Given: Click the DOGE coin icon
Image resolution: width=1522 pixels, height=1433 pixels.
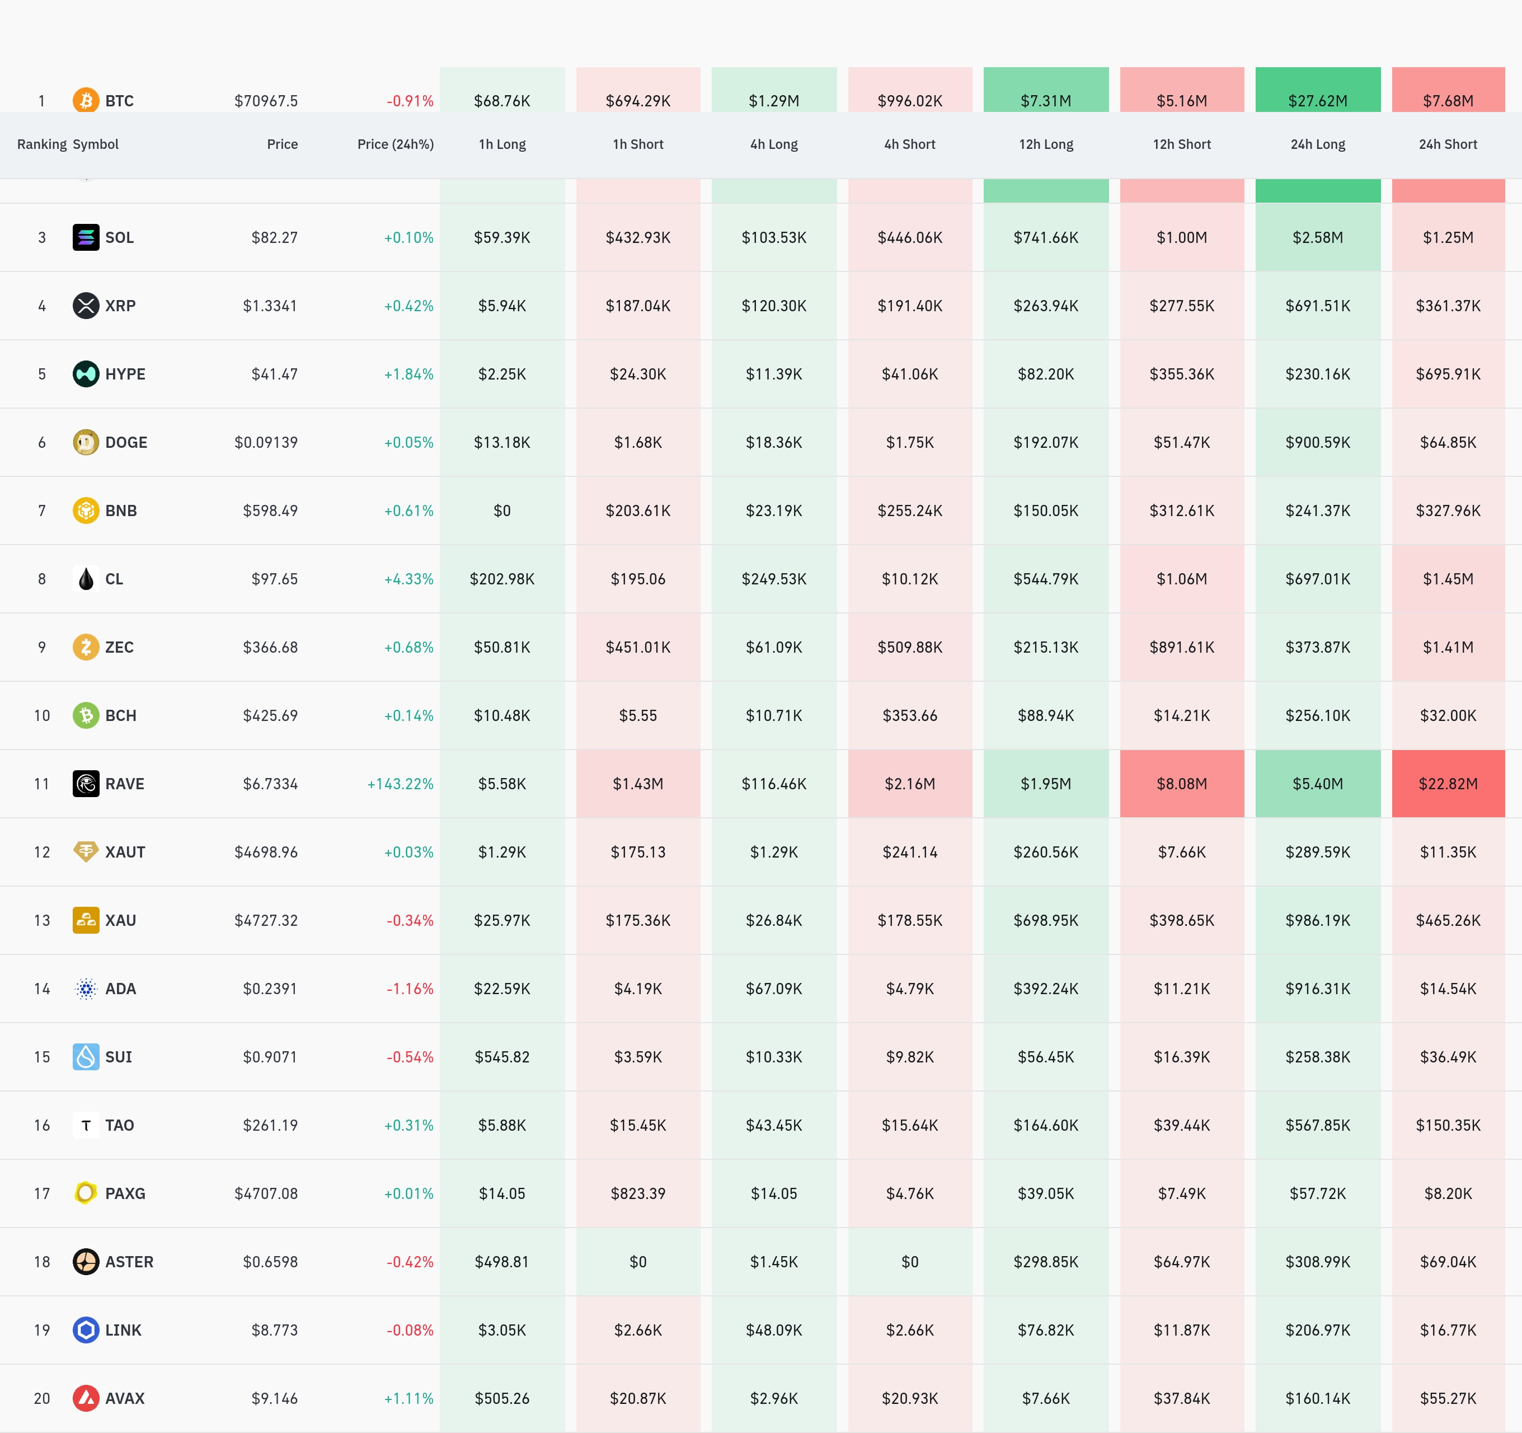Looking at the screenshot, I should [x=86, y=442].
